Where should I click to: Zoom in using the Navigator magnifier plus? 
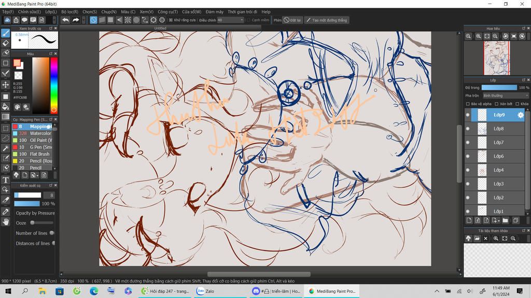pos(478,36)
